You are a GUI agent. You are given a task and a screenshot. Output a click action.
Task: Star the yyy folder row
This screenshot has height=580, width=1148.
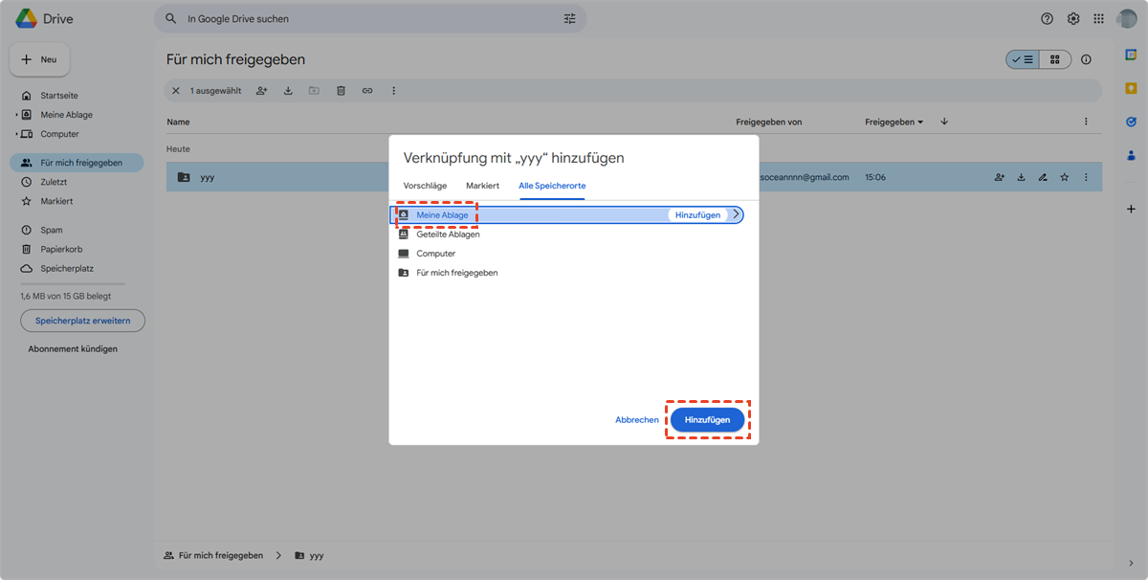click(x=1064, y=177)
